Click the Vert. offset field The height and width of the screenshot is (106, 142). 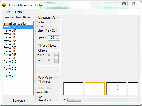[51, 60]
